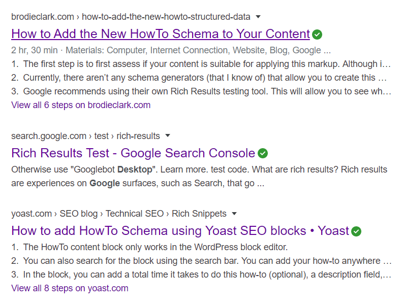This screenshot has height=307, width=403.
Task: Open "How to Add the New HowTo Schema" result
Action: [x=160, y=34]
